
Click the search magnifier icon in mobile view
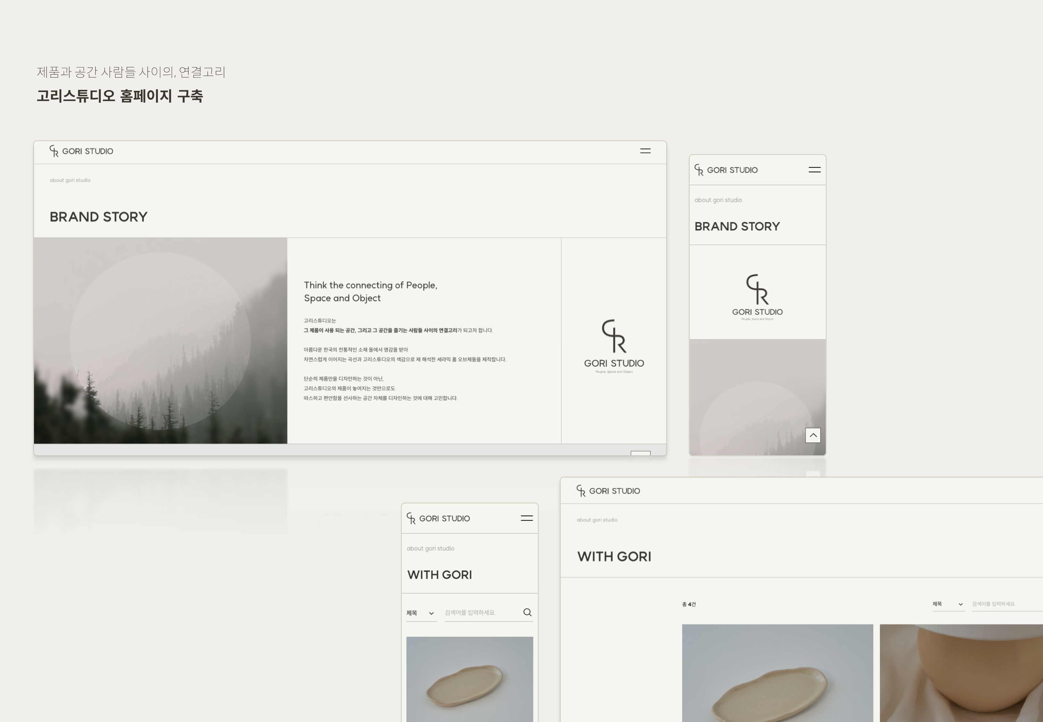coord(527,613)
